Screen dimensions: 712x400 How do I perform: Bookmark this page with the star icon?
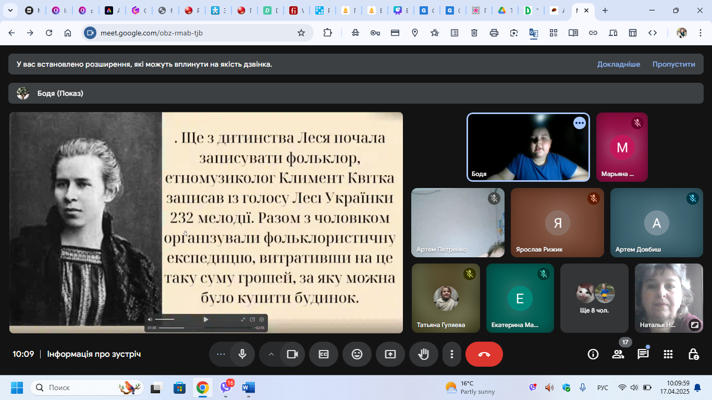(301, 33)
